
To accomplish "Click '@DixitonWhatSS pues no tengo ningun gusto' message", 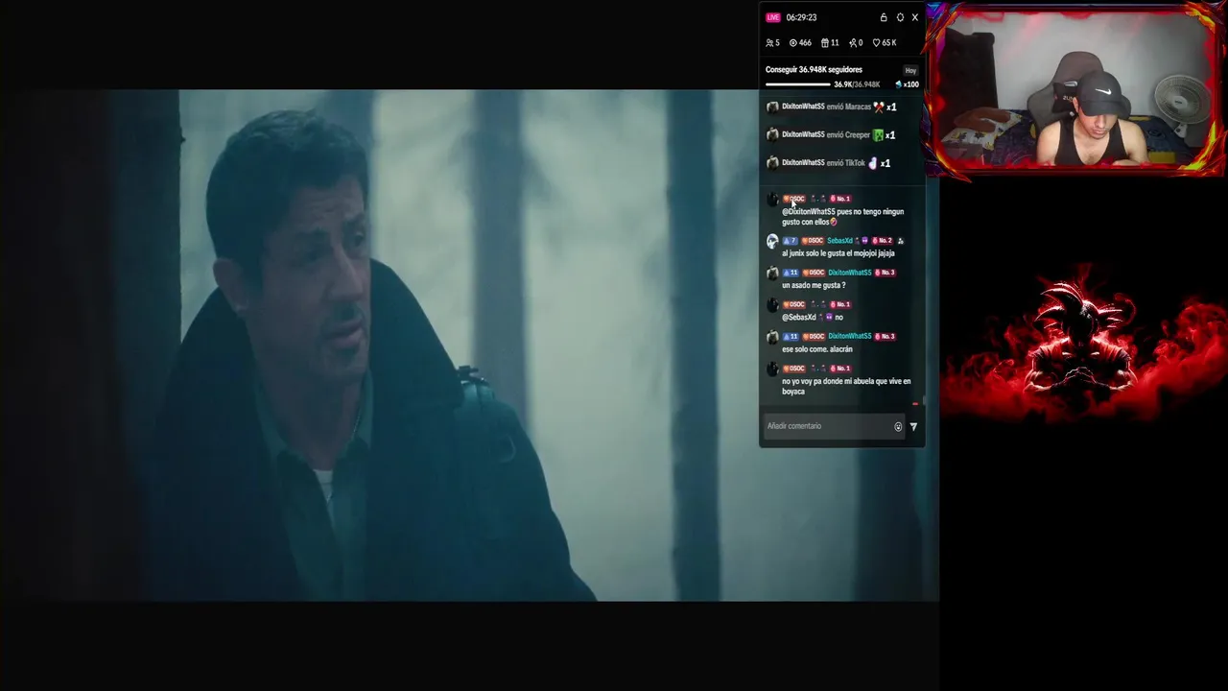I will [x=842, y=217].
